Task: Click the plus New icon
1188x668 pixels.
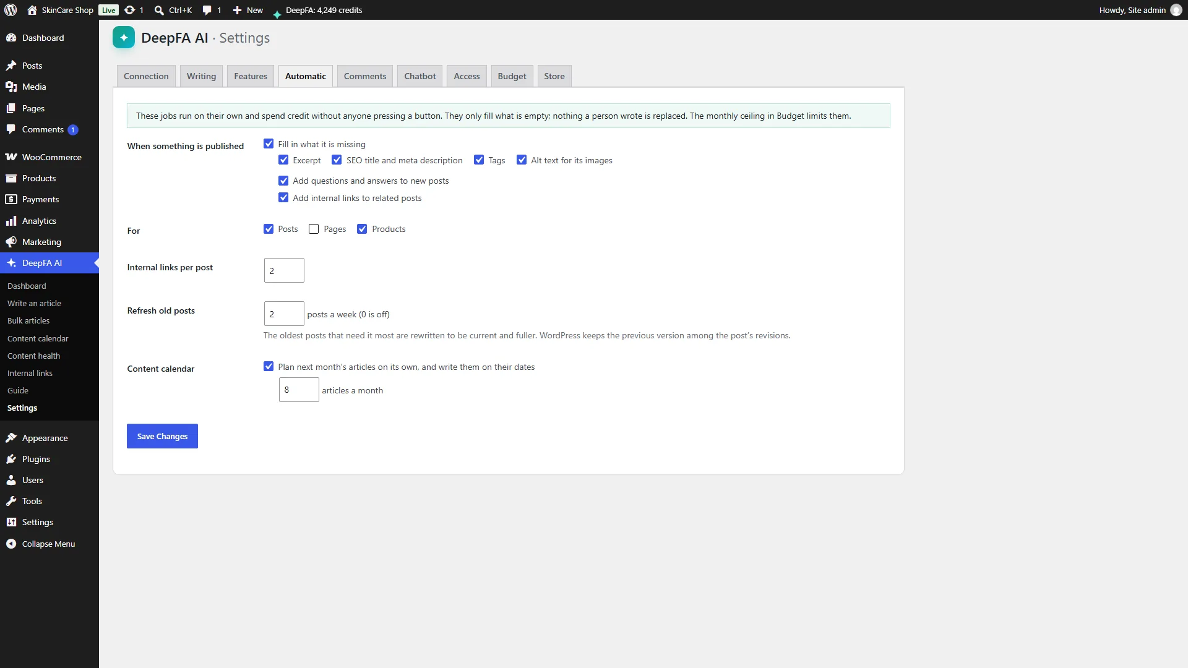Action: point(237,10)
